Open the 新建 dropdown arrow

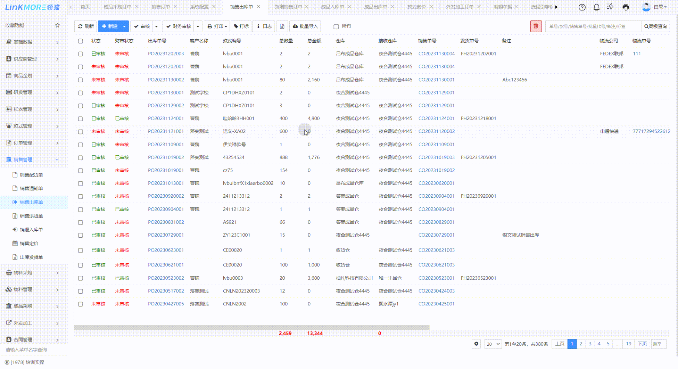coord(124,26)
